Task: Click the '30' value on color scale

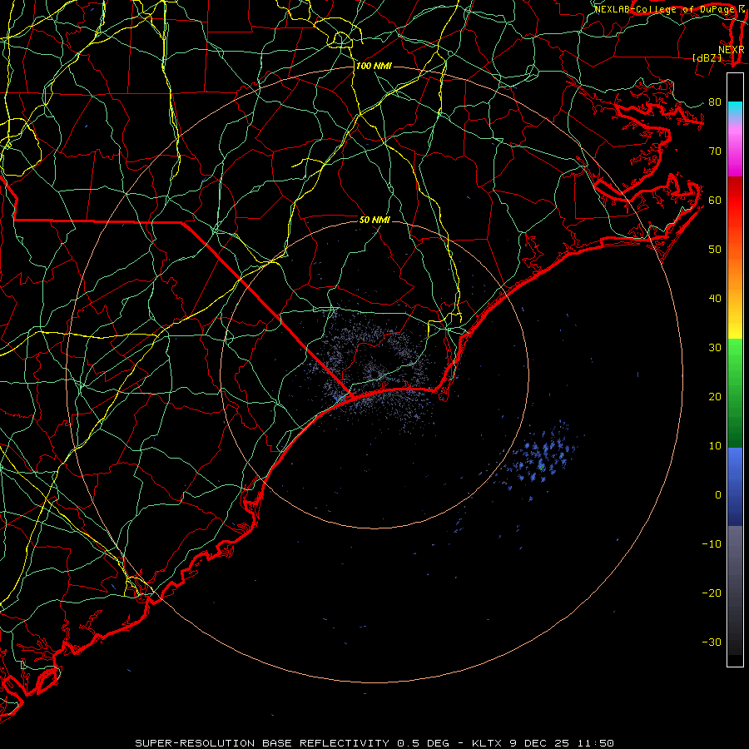Action: [715, 347]
